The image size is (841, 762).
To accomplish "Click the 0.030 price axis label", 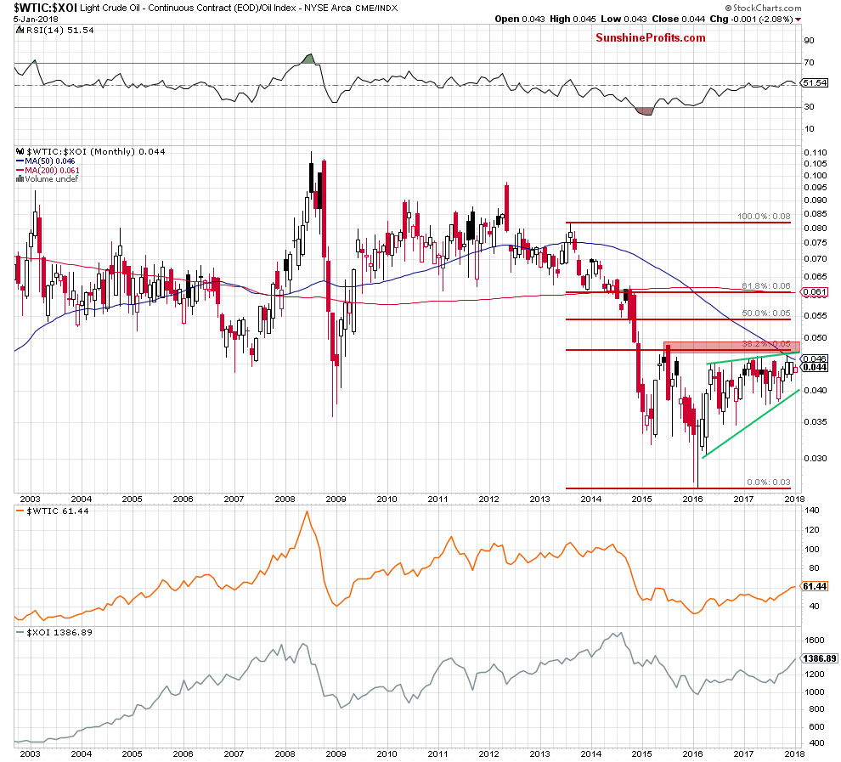I will pos(816,459).
